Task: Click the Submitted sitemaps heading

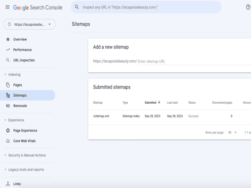Action: [112, 87]
